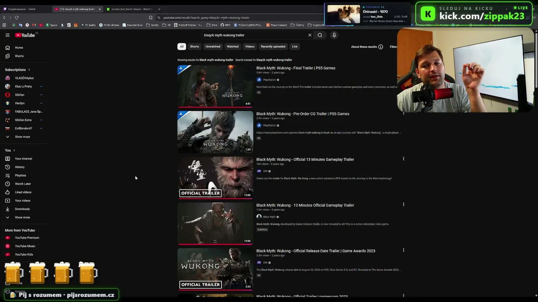Open the PC builds bookmark
Image resolution: width=538 pixels, height=302 pixels.
[x=88, y=25]
